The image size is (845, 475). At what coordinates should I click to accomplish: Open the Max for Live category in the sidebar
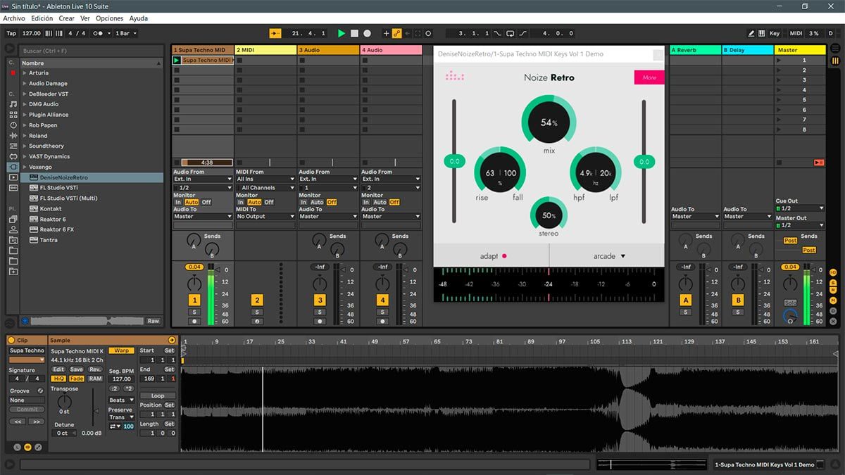coord(13,156)
